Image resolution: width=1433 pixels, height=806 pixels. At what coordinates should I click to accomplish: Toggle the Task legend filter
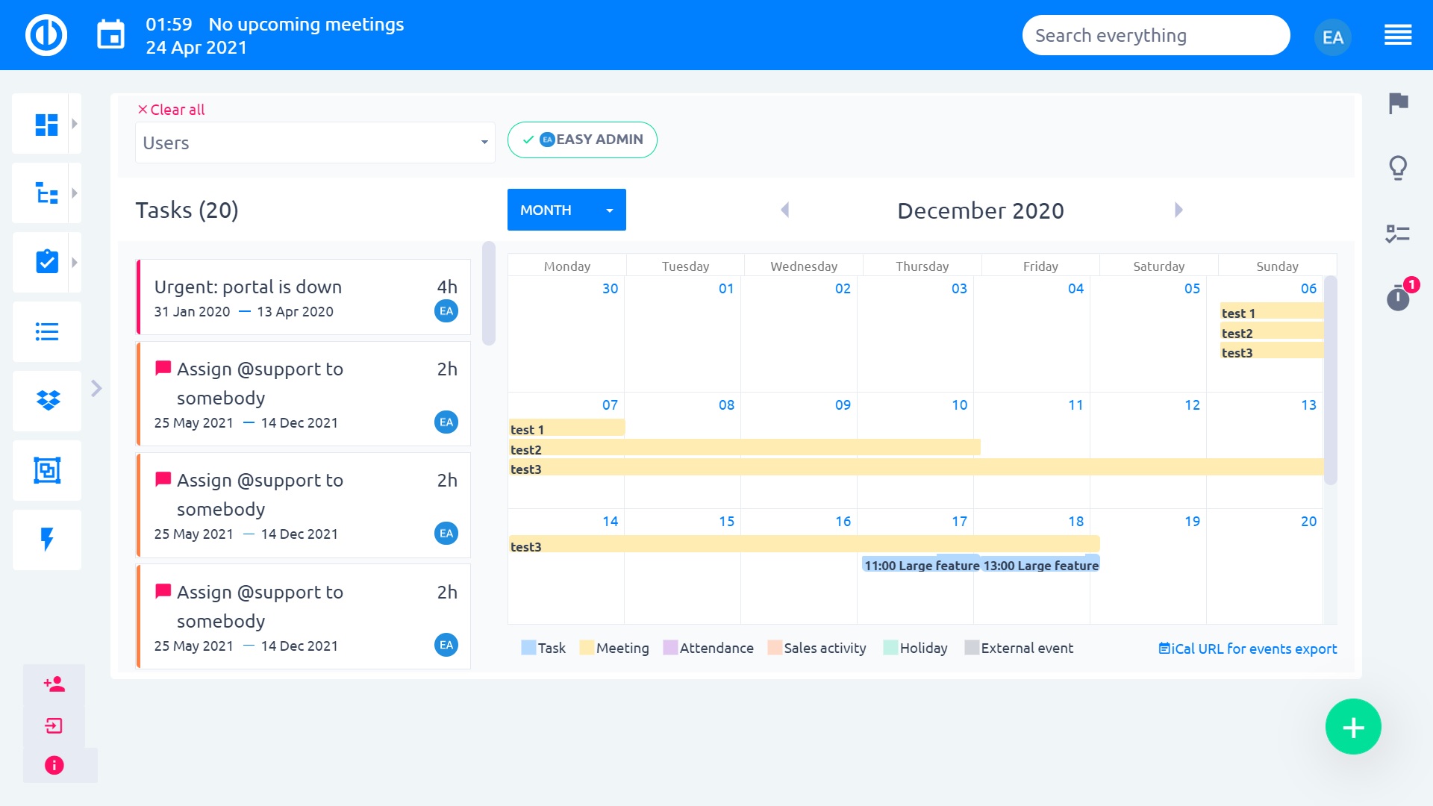coord(543,648)
